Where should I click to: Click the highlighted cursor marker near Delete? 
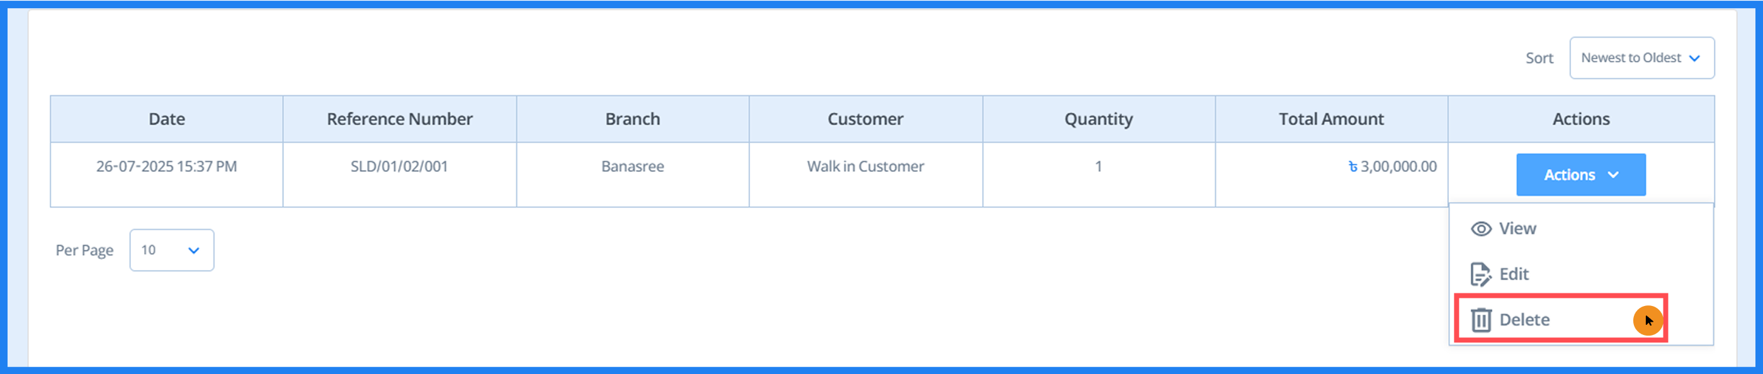pos(1648,319)
